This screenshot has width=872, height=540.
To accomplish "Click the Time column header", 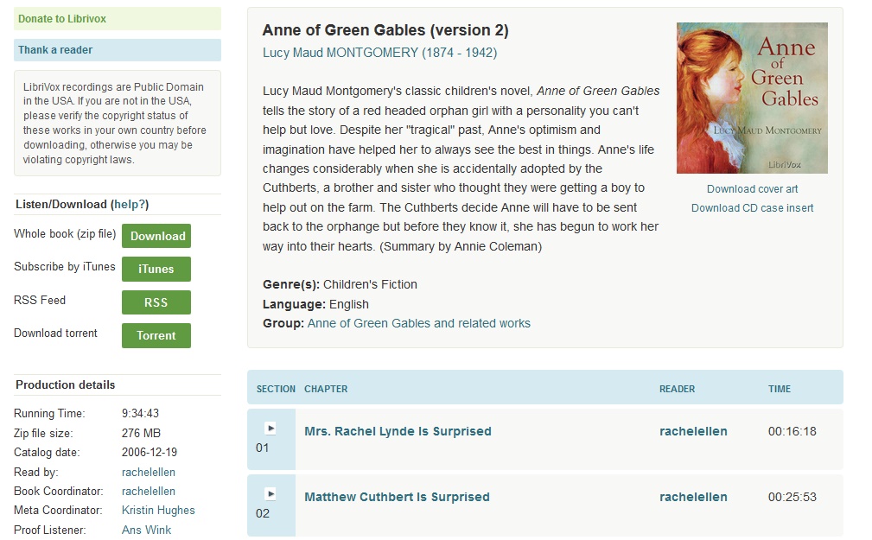I will coord(780,389).
